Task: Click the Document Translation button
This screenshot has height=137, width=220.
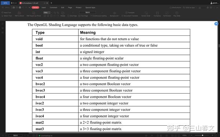Action: tap(130, 16)
